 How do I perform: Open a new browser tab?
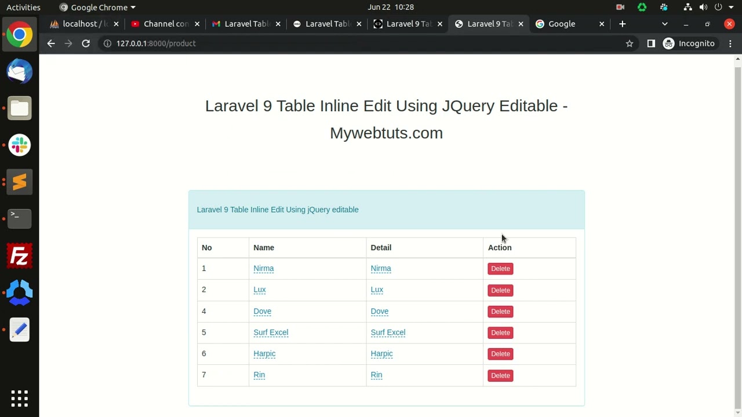(622, 24)
